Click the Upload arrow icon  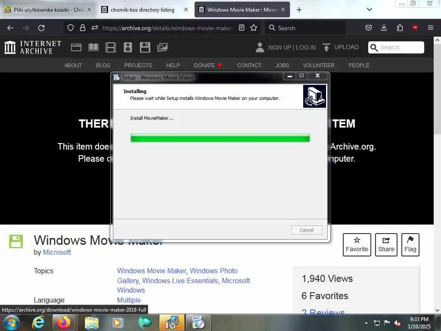pos(326,47)
